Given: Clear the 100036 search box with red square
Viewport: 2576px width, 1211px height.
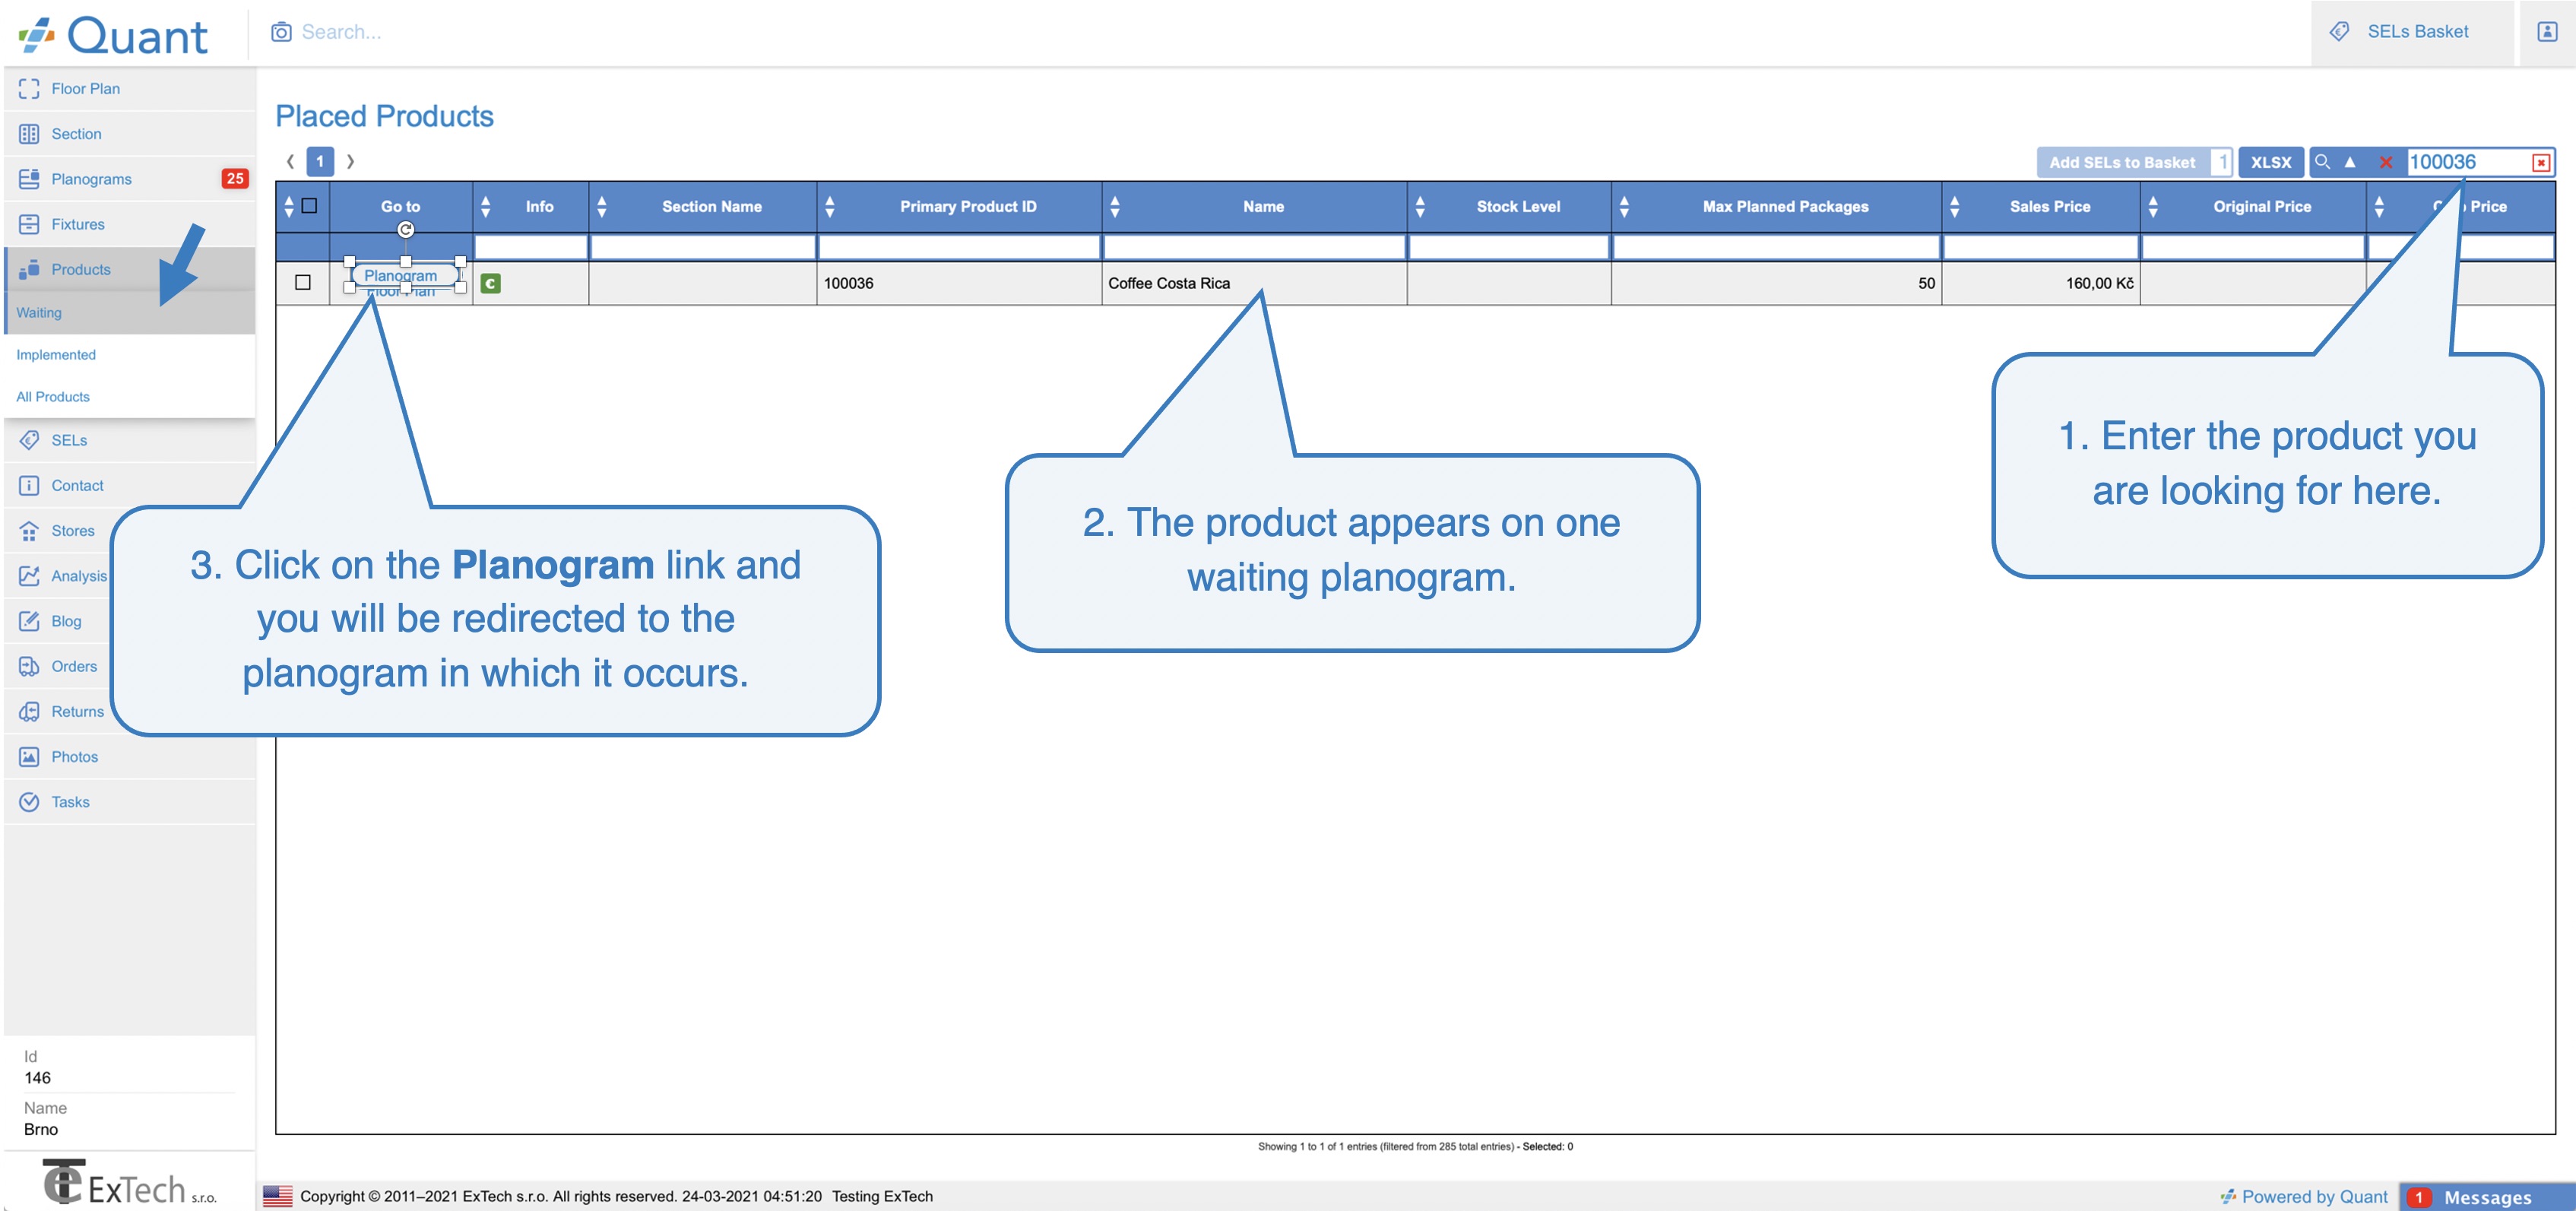Looking at the screenshot, I should tap(2541, 162).
